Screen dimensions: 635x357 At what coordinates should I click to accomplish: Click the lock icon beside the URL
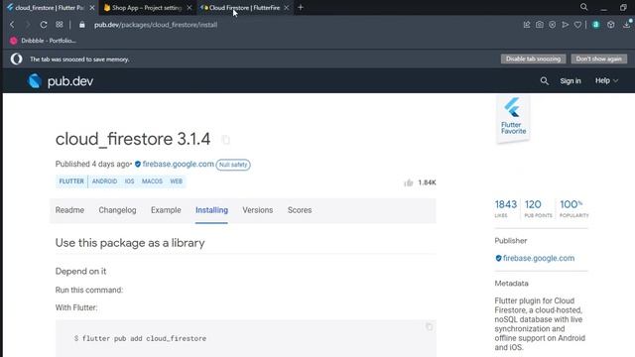tap(82, 25)
